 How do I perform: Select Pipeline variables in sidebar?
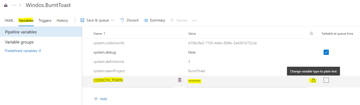41,32
